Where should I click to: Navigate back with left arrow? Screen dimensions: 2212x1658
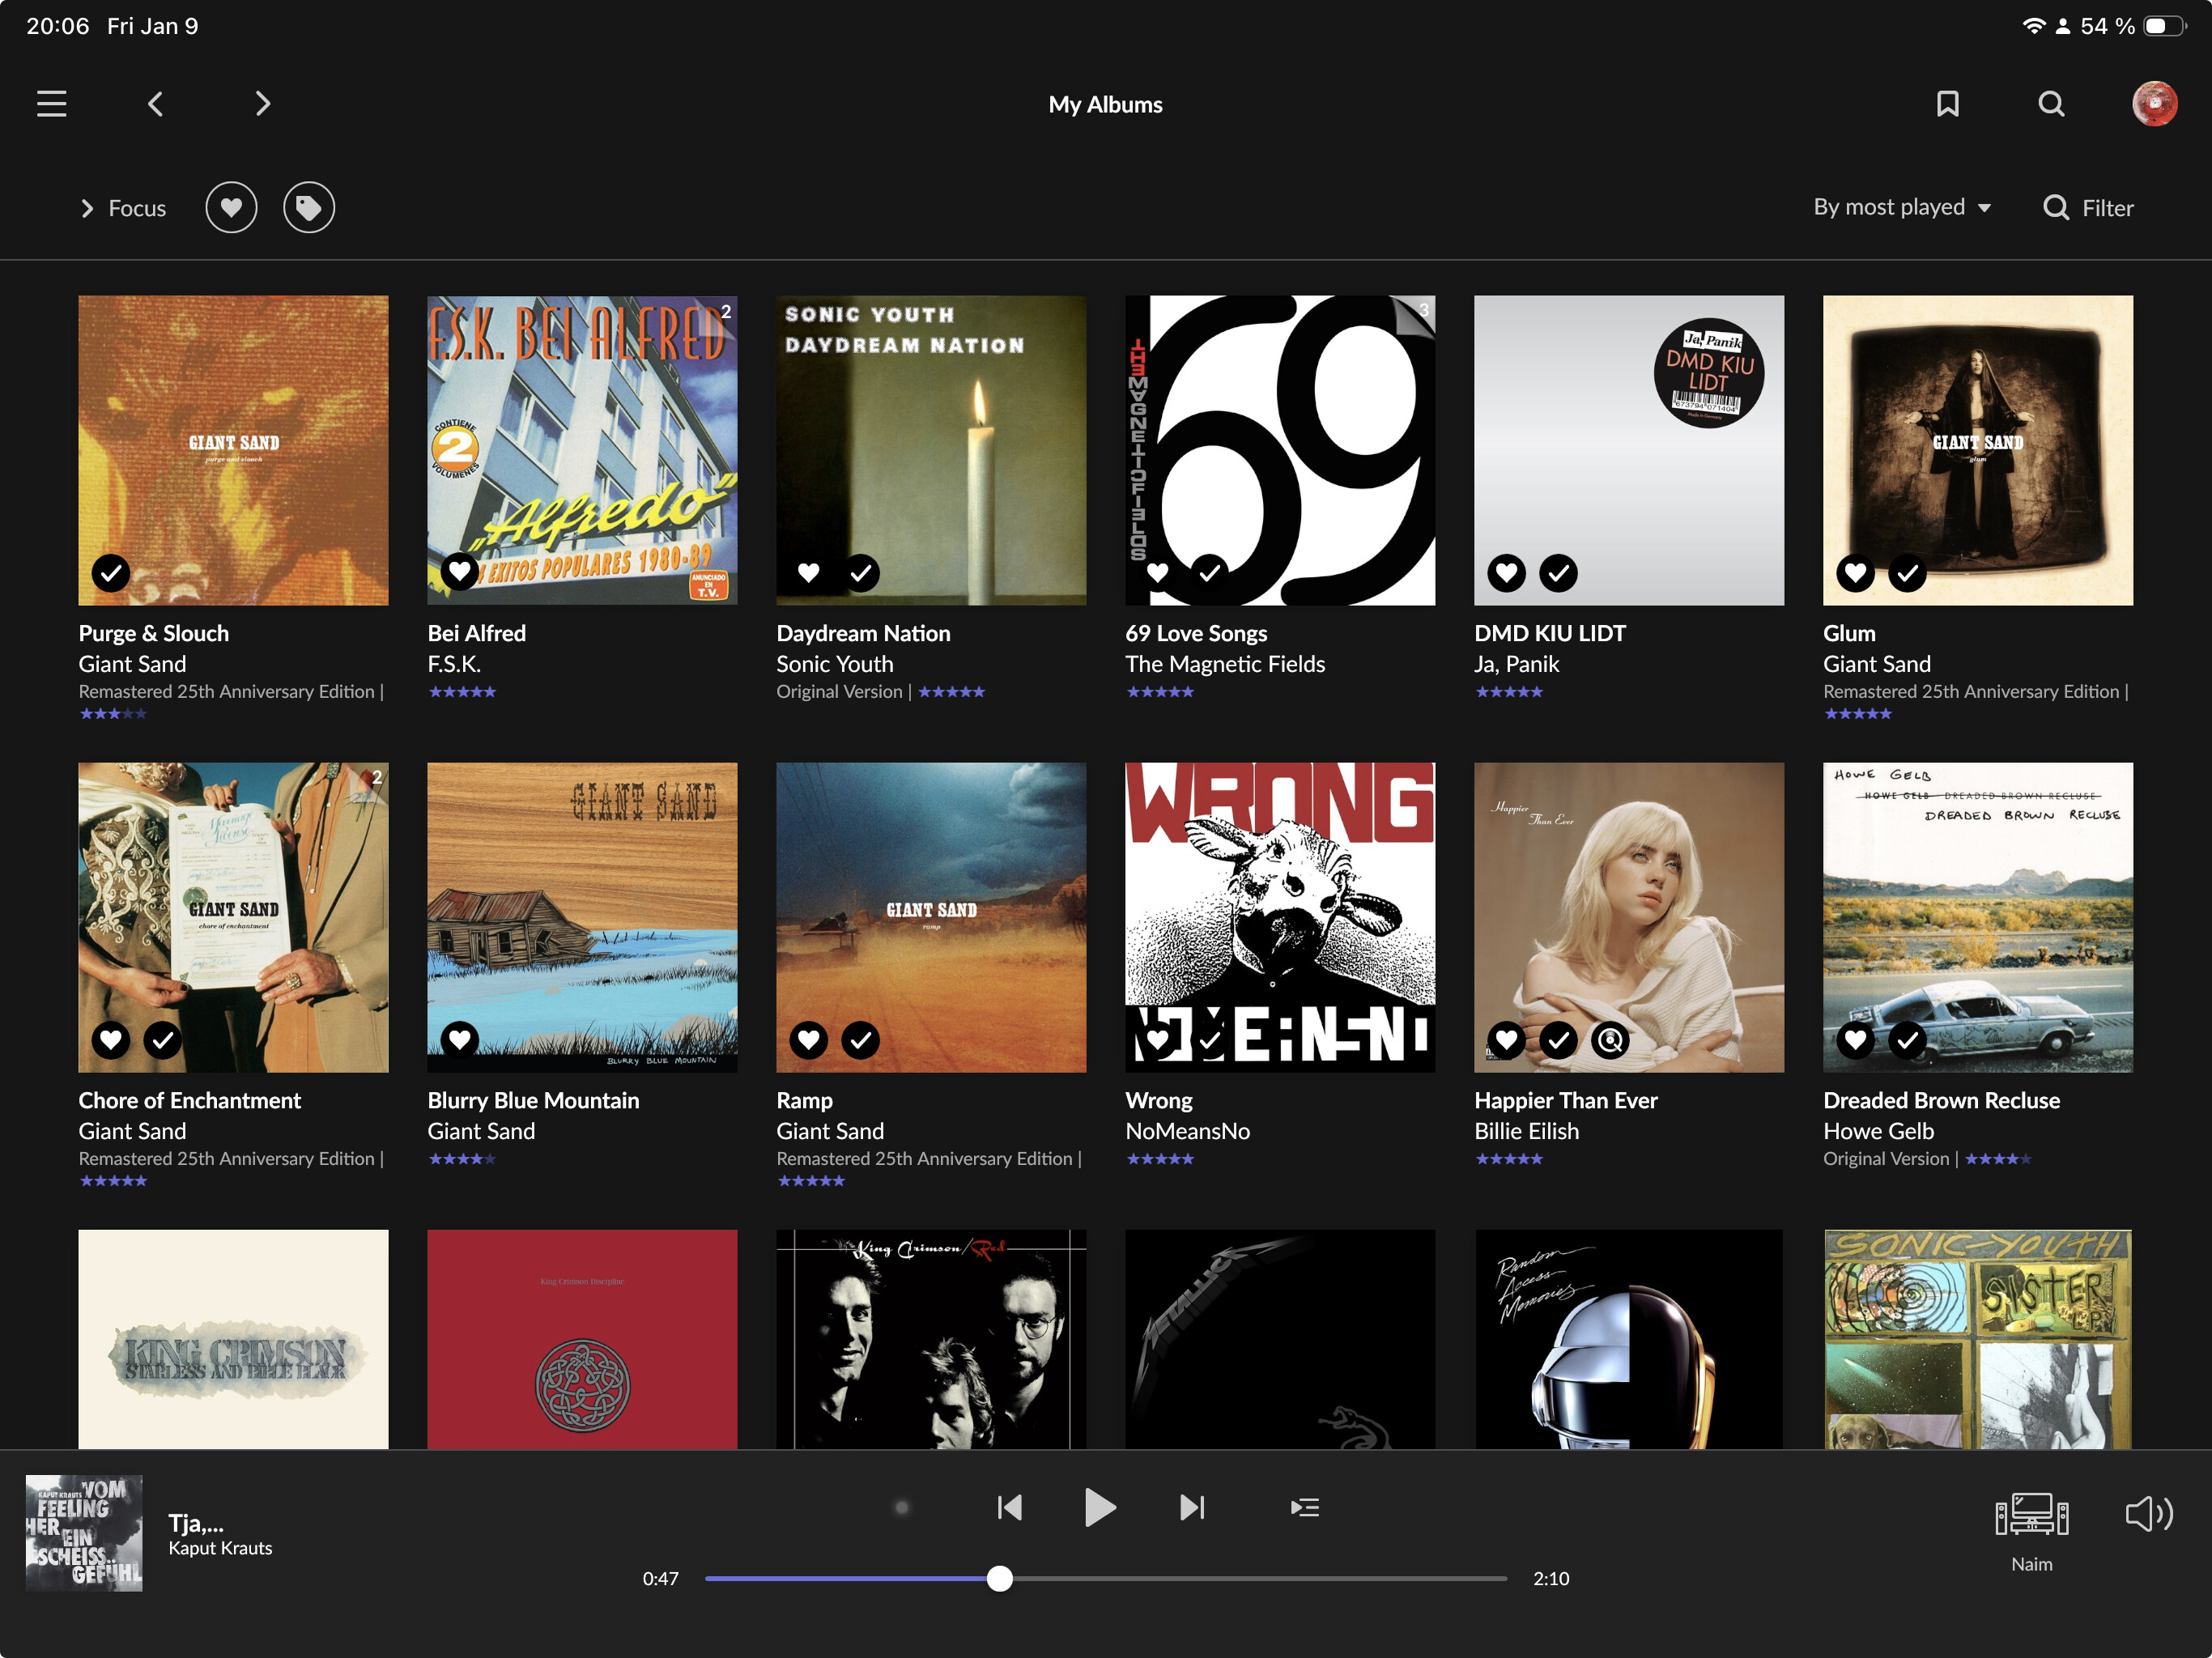(x=156, y=104)
